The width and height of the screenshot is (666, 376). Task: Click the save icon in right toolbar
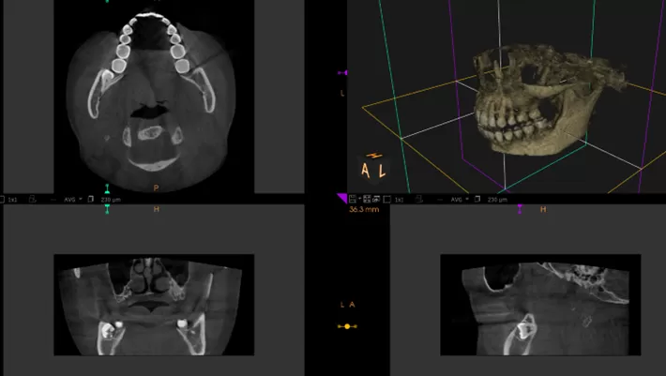(352, 199)
